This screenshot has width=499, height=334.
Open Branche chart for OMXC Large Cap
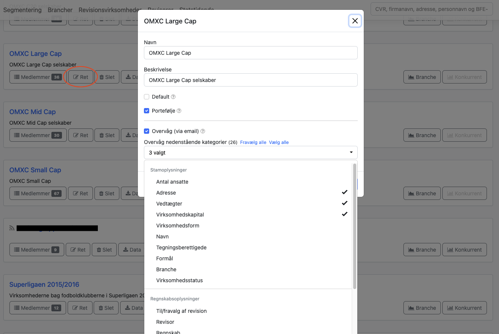click(422, 77)
